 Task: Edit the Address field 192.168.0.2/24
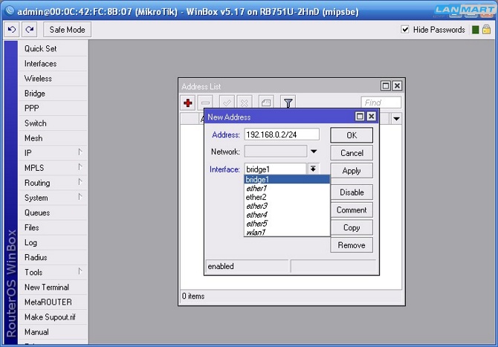[282, 134]
